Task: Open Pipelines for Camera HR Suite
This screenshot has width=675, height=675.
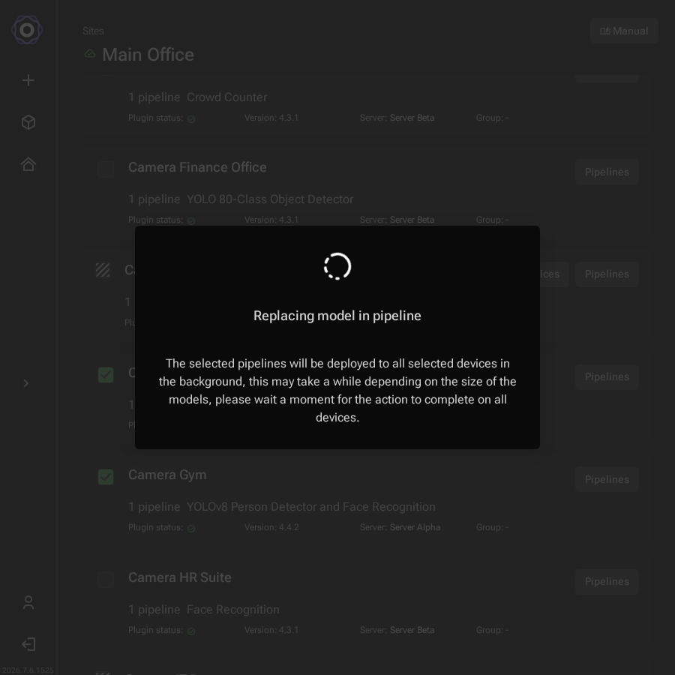Action: click(607, 581)
